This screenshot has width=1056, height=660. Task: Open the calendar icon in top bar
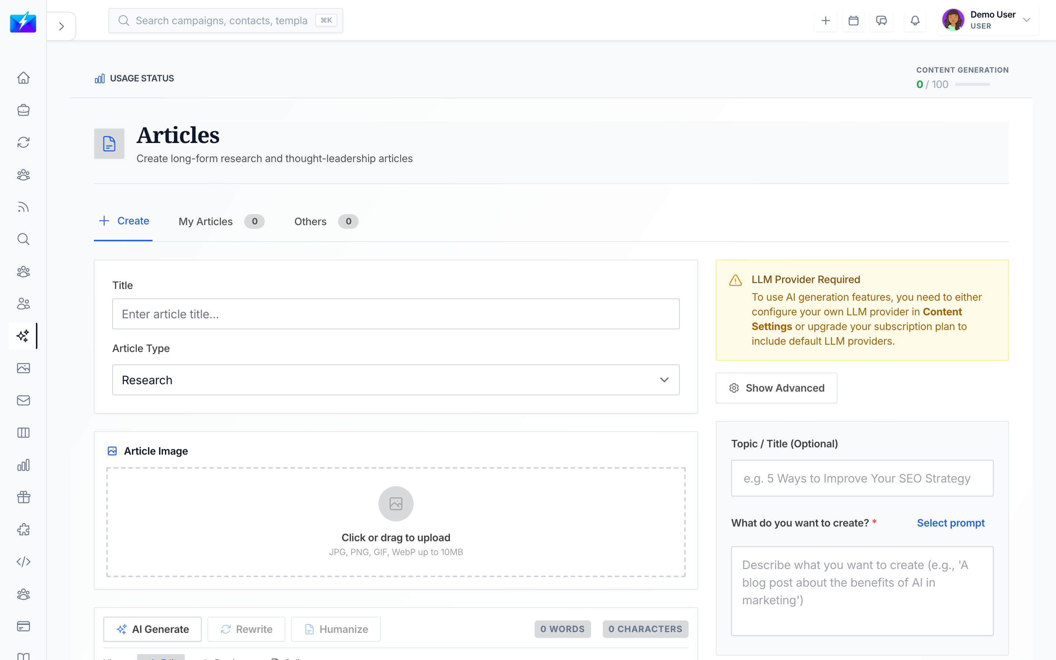[854, 21]
